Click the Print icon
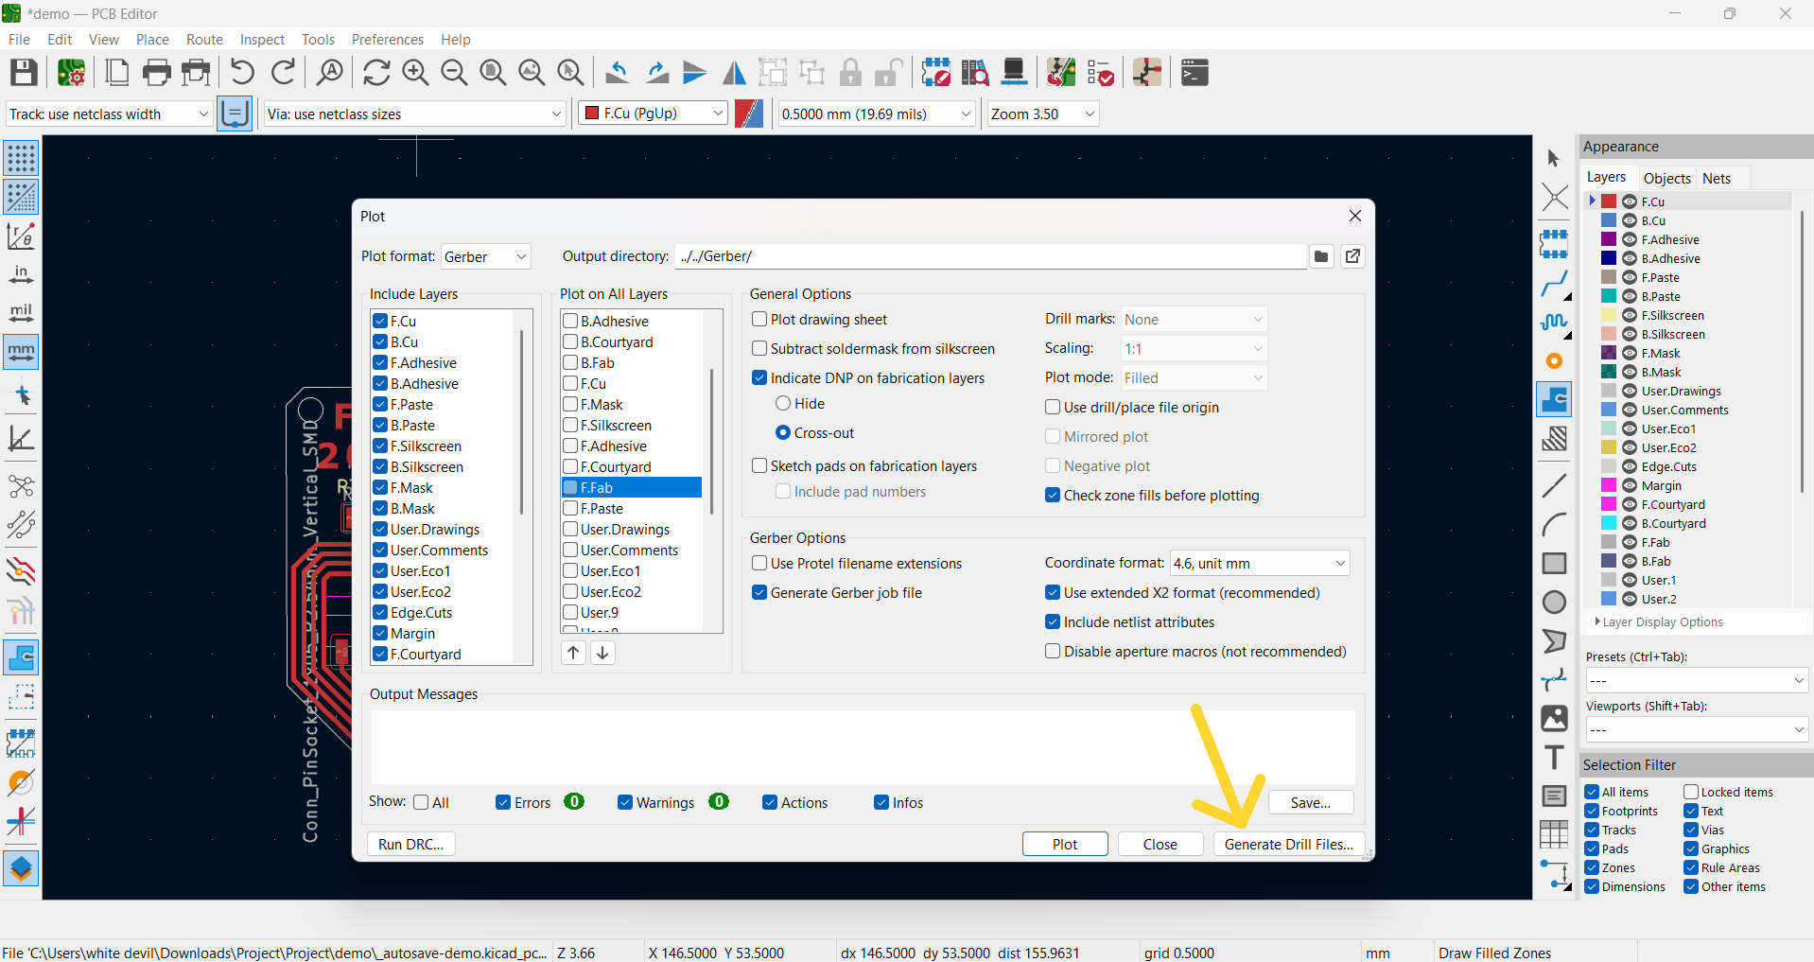The image size is (1814, 962). [x=157, y=73]
